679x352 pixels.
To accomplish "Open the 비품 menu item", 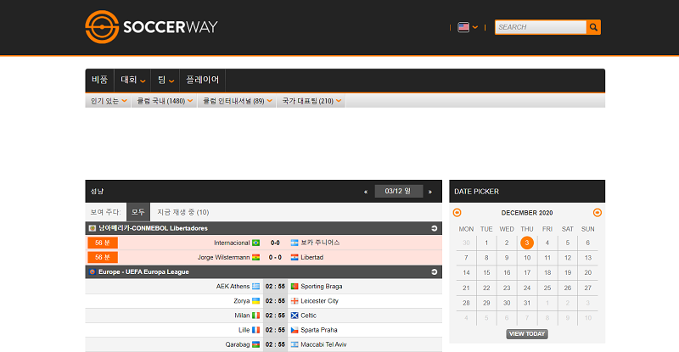I will [x=99, y=80].
